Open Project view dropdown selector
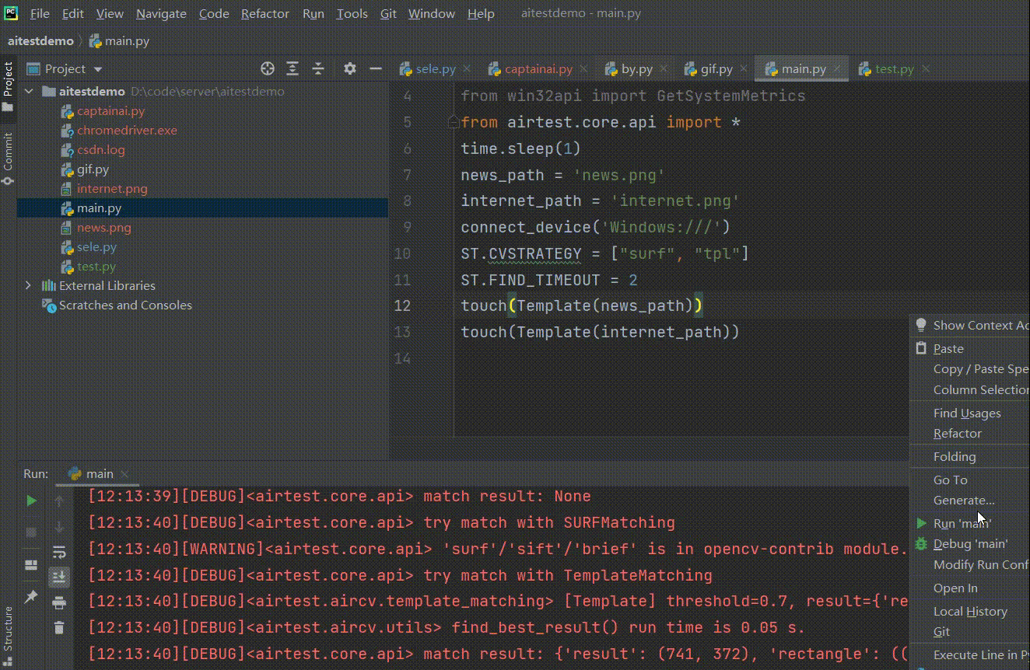The image size is (1030, 670). tap(65, 68)
